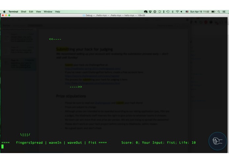Click the red close window button
This screenshot has width=229, height=163.
point(3,15)
